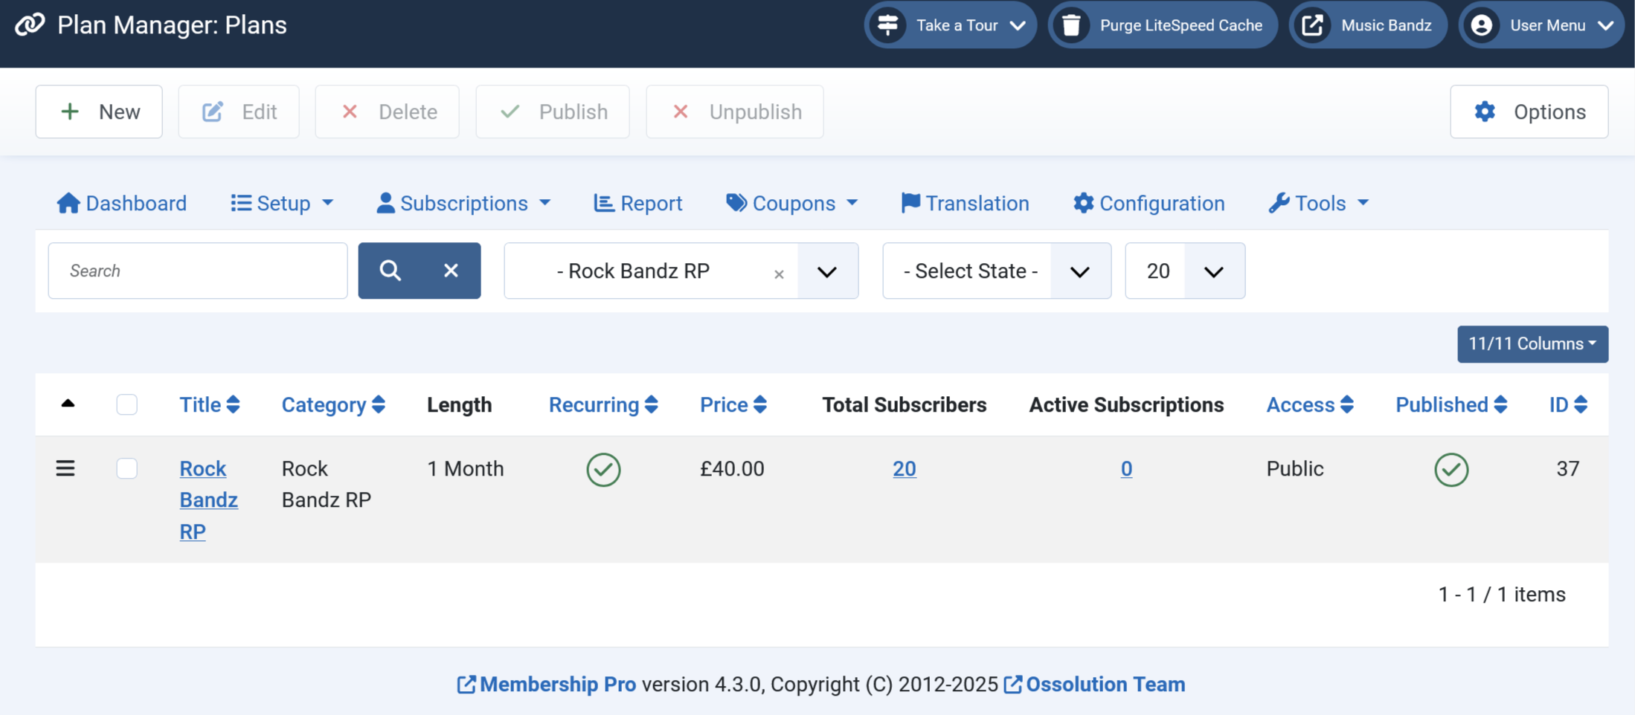Click the ordering sort arrow header
The height and width of the screenshot is (715, 1635).
[x=68, y=404]
